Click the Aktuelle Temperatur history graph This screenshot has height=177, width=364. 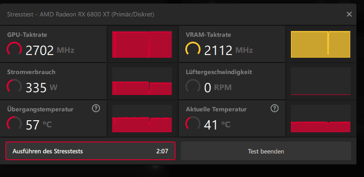click(321, 118)
